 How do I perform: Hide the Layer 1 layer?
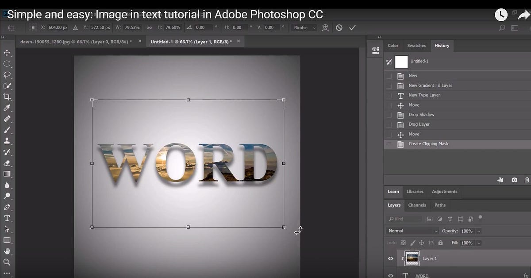click(x=390, y=259)
